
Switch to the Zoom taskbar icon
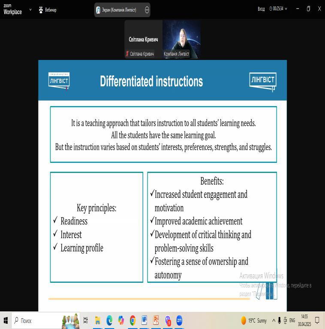tap(179, 320)
